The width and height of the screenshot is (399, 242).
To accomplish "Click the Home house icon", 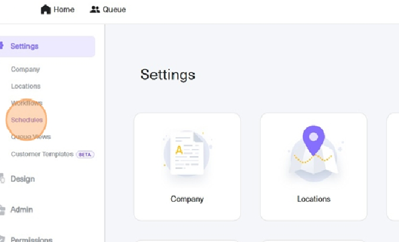I will click(x=46, y=9).
